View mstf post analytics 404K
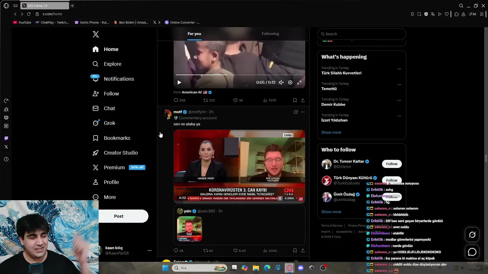 click(x=270, y=251)
